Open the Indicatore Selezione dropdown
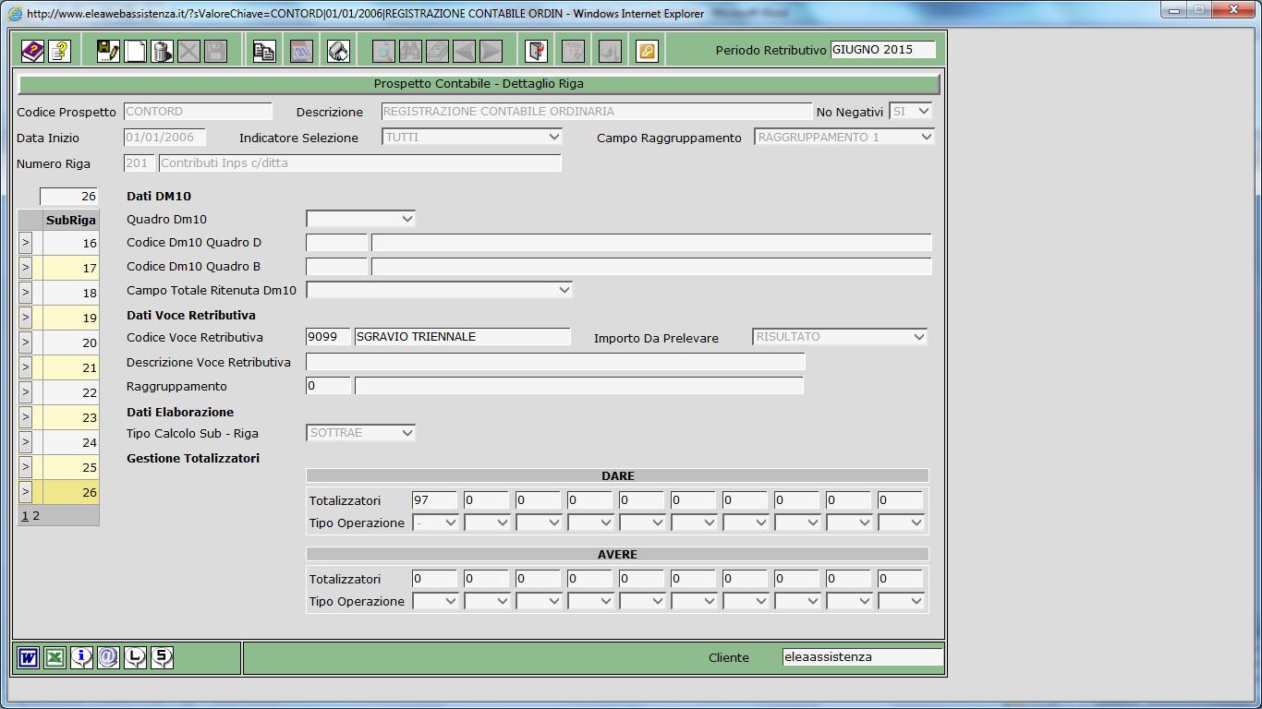The width and height of the screenshot is (1262, 709). (x=473, y=138)
